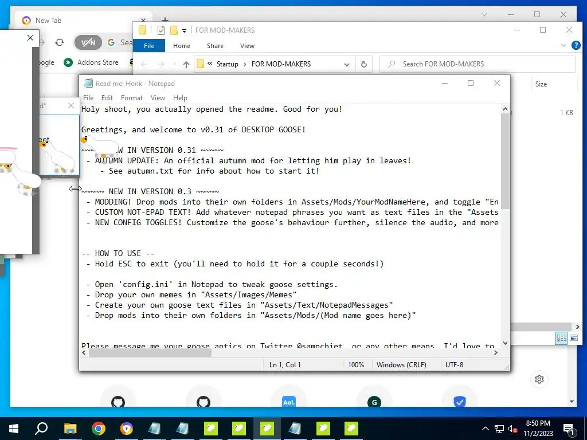Click the FOR MOD-MAKERS breadcrumb segment
Screen dimensions: 587x440
tap(281, 64)
